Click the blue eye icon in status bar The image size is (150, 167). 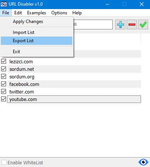click(x=143, y=162)
